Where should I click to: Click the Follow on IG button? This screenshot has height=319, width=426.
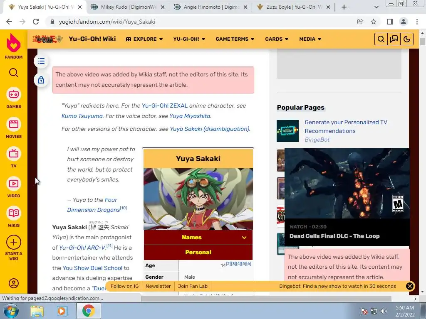124,286
